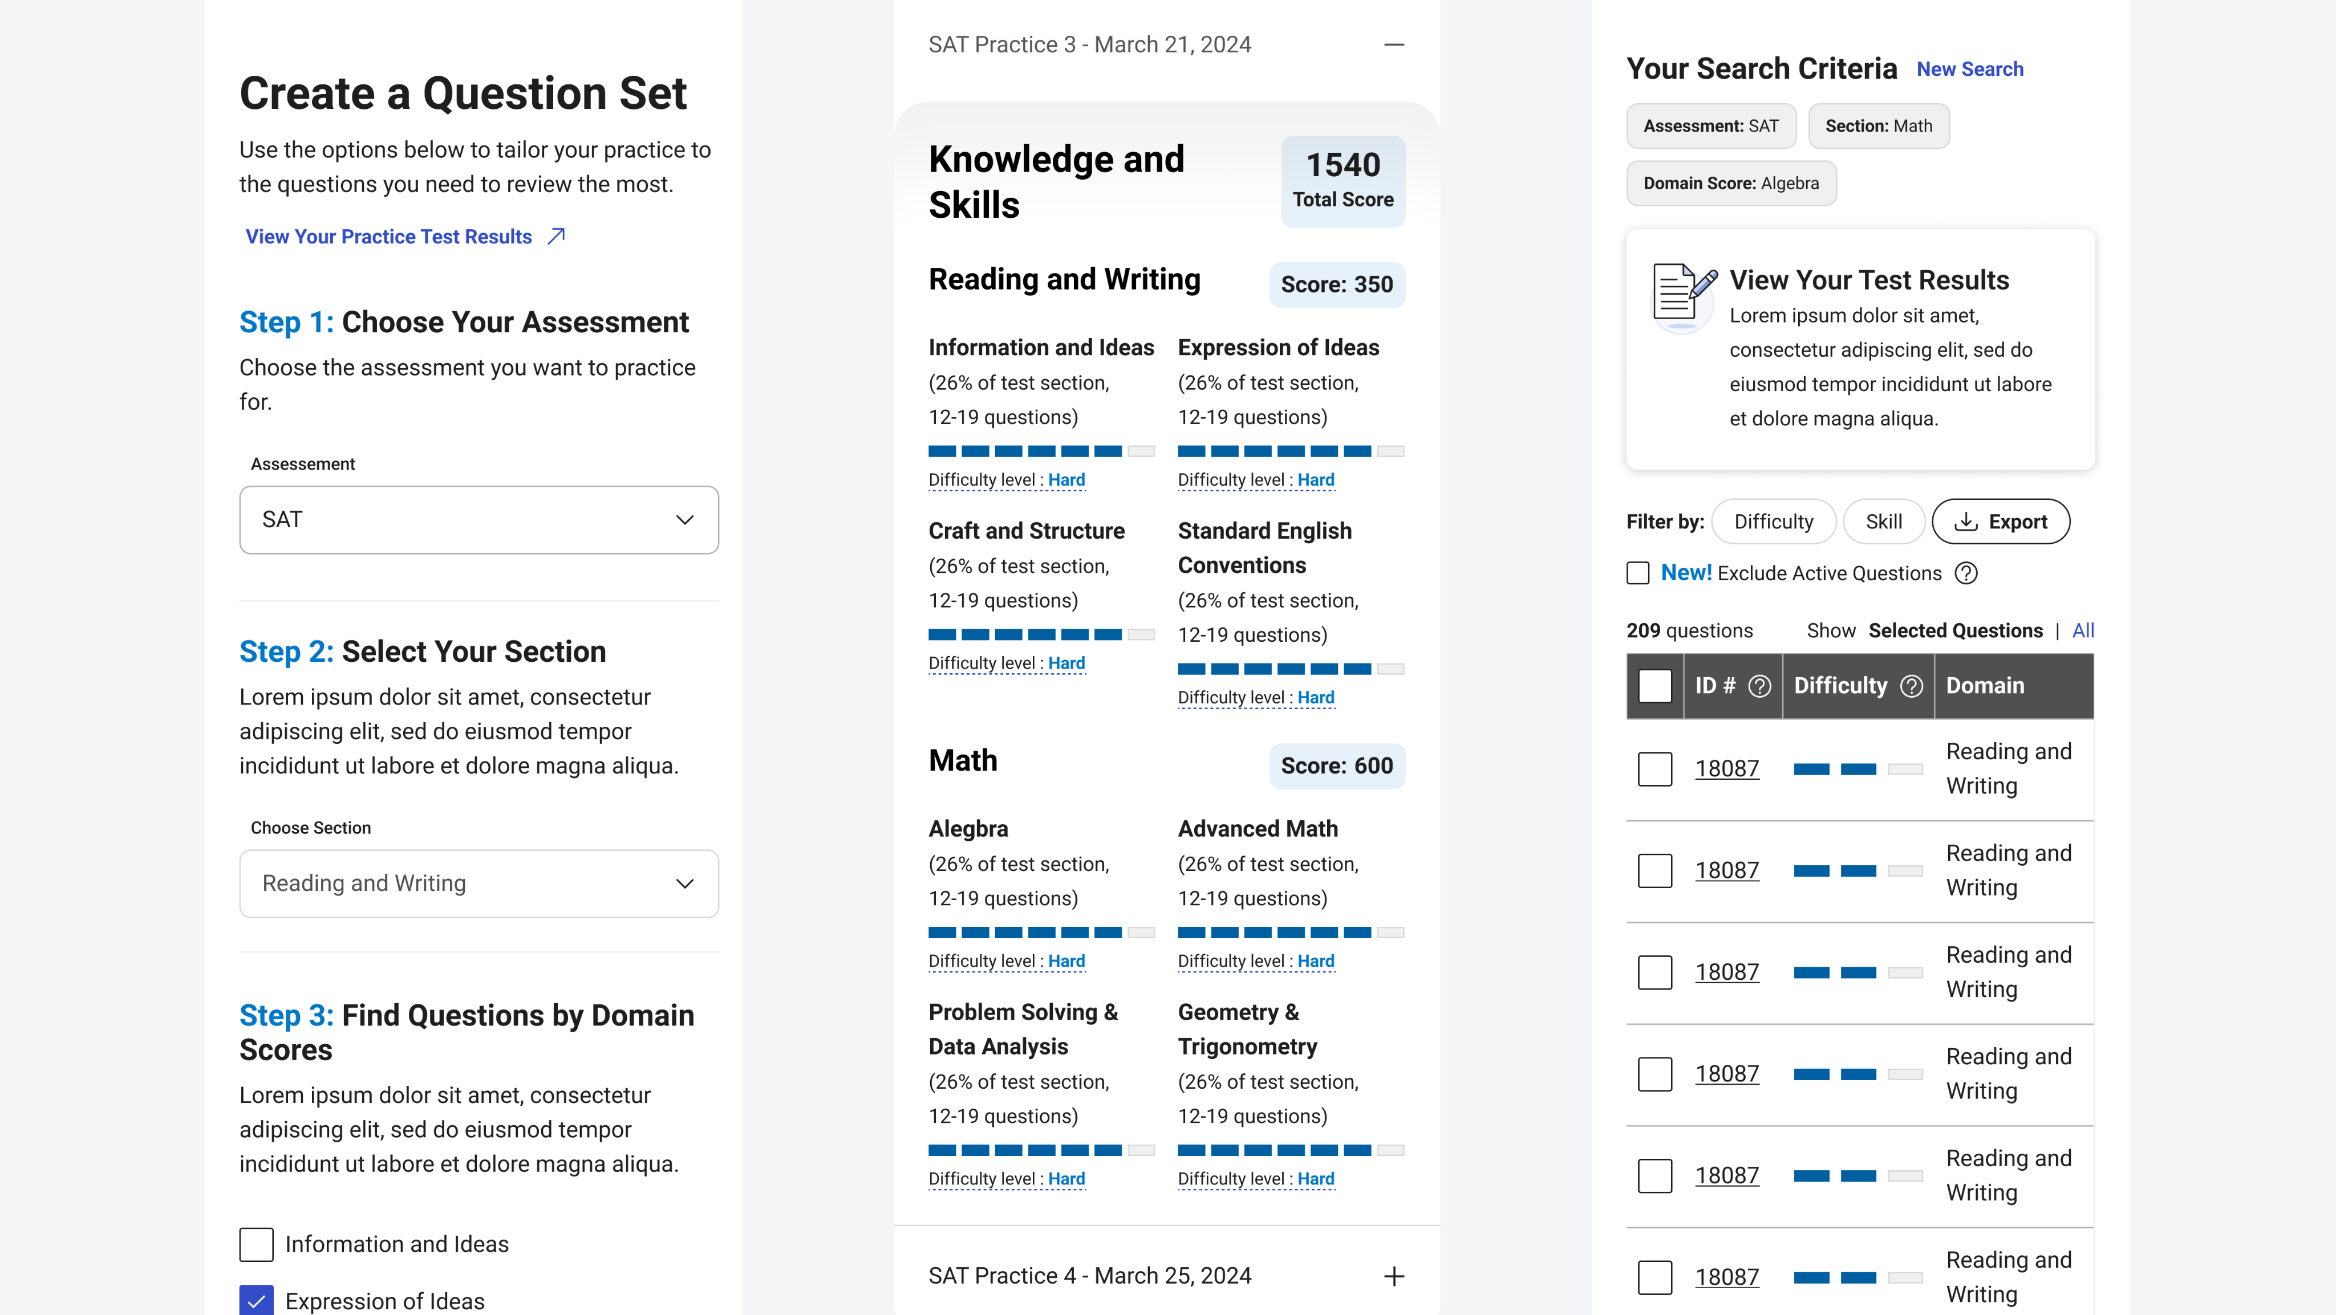Select all rows with the table header checkbox
Viewport: 2336px width, 1315px height.
(1655, 686)
